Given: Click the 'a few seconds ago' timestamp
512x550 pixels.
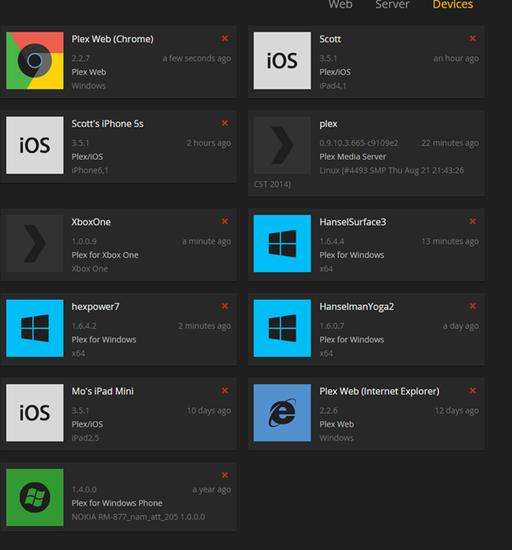Looking at the screenshot, I should [x=196, y=58].
